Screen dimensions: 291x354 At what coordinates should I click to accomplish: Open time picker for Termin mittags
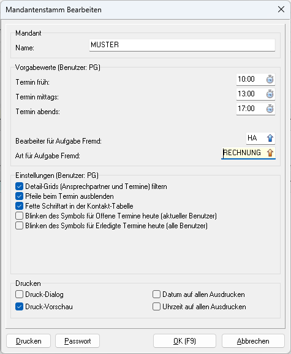point(270,94)
